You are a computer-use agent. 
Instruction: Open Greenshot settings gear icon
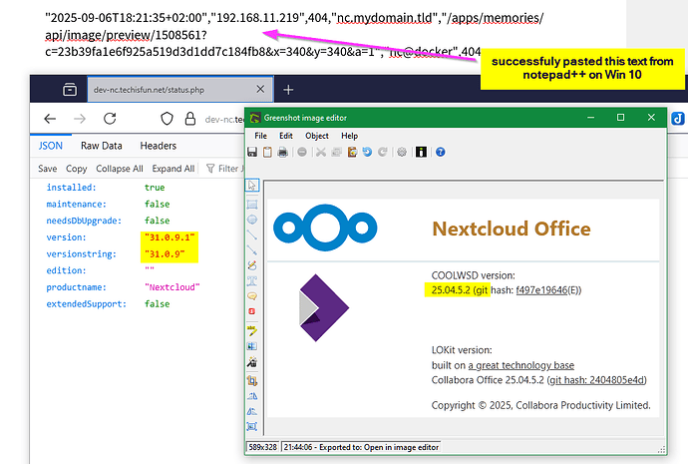click(402, 152)
